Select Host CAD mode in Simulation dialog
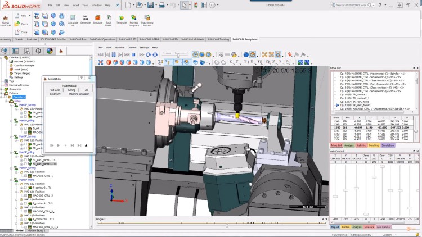This screenshot has width=422, height=237. (55, 90)
